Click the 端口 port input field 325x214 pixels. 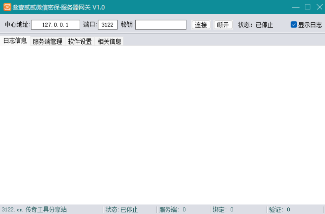[x=107, y=25]
